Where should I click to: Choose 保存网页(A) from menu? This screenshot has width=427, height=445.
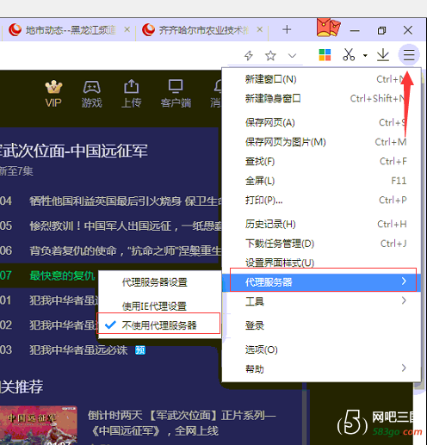[322, 123]
